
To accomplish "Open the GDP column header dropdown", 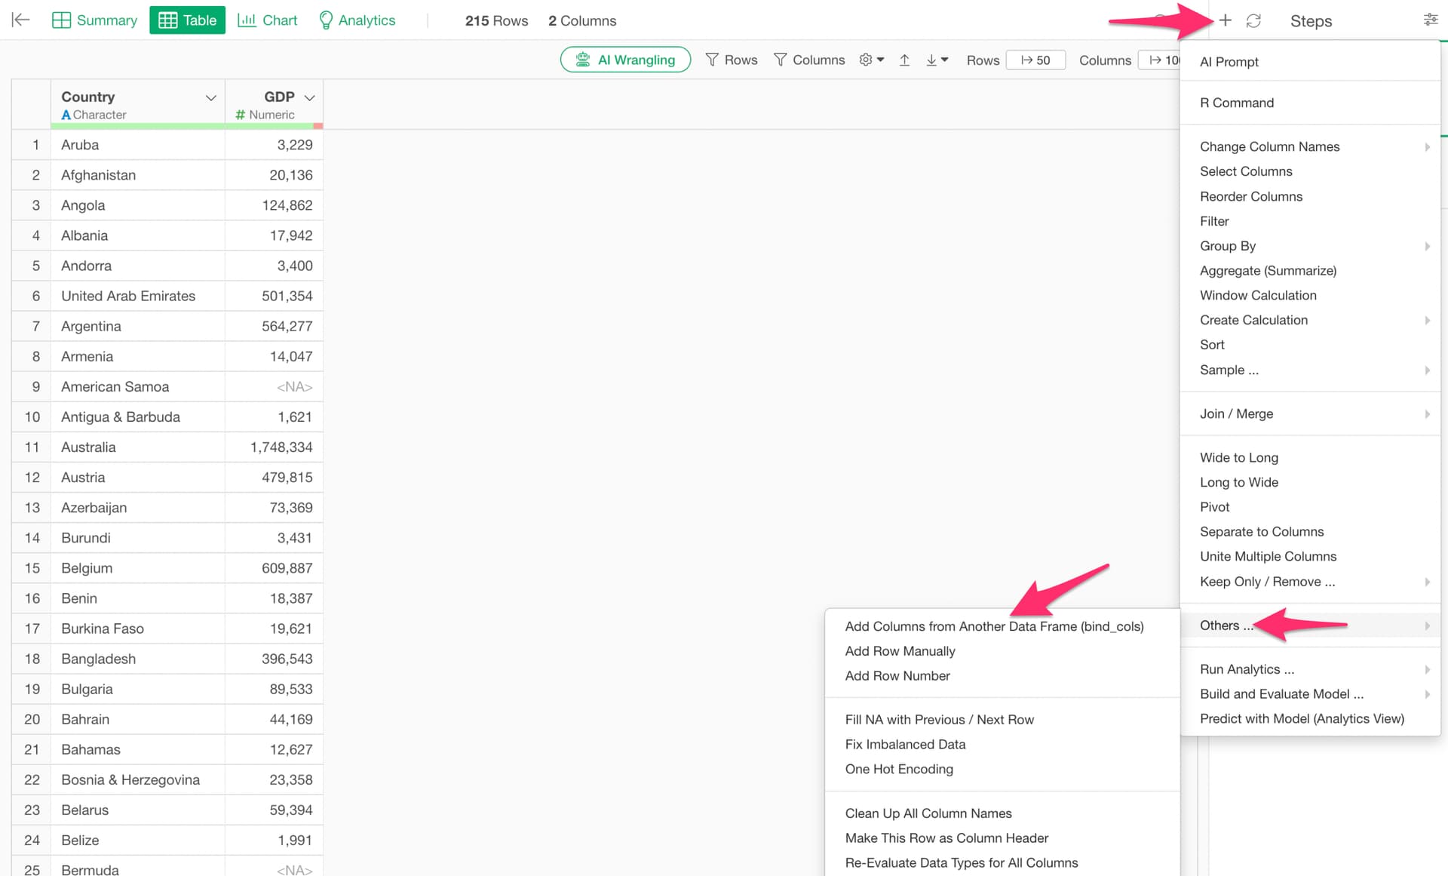I will (309, 97).
